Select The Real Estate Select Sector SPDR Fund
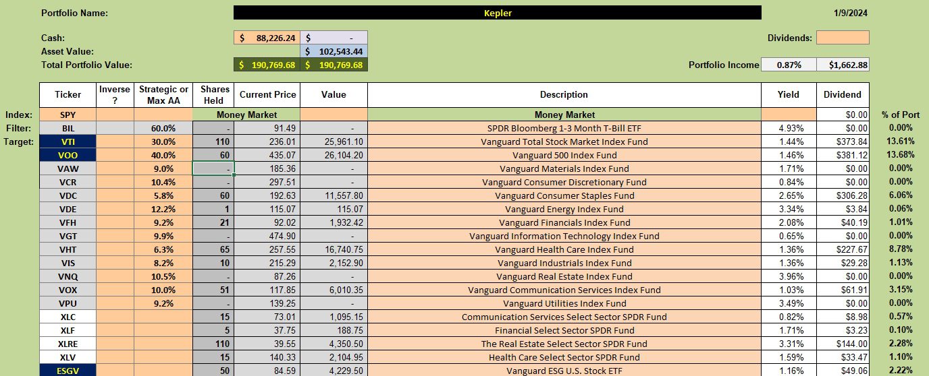 coord(564,344)
